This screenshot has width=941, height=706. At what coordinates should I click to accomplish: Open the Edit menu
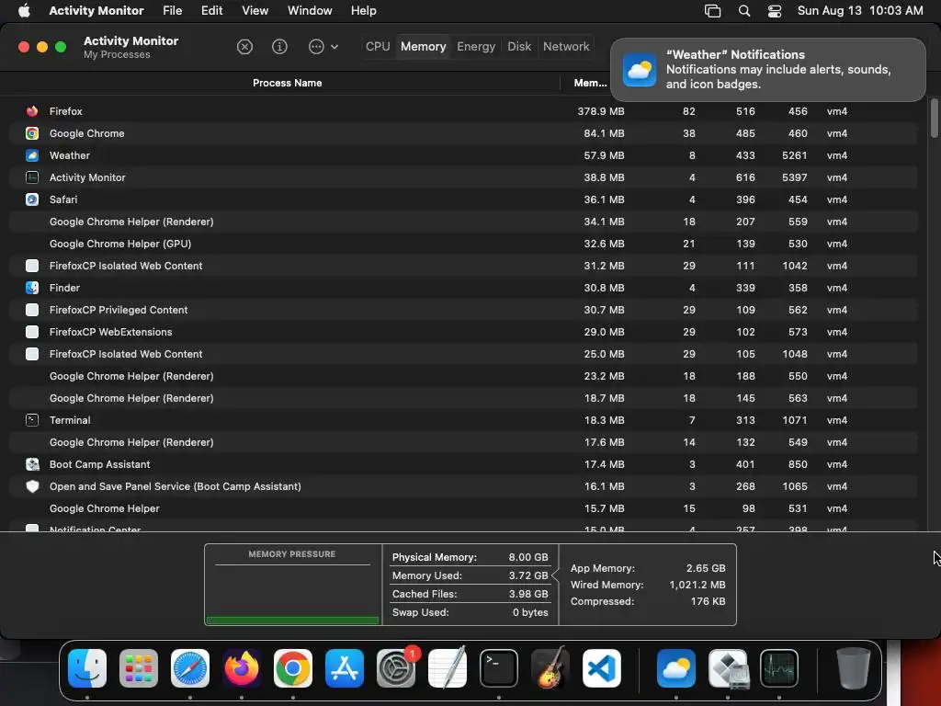point(212,11)
